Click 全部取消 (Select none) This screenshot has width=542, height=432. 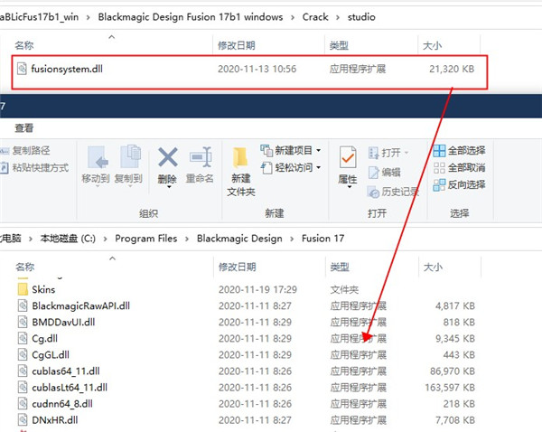(x=459, y=167)
